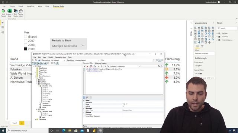Viewport: 238px width, 133px height.
Task: Show categorized properties in property grid
Action: (x=84, y=98)
